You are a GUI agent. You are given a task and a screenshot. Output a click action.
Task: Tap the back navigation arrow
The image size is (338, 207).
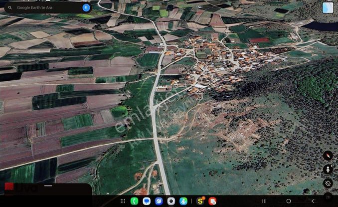coord(313,201)
